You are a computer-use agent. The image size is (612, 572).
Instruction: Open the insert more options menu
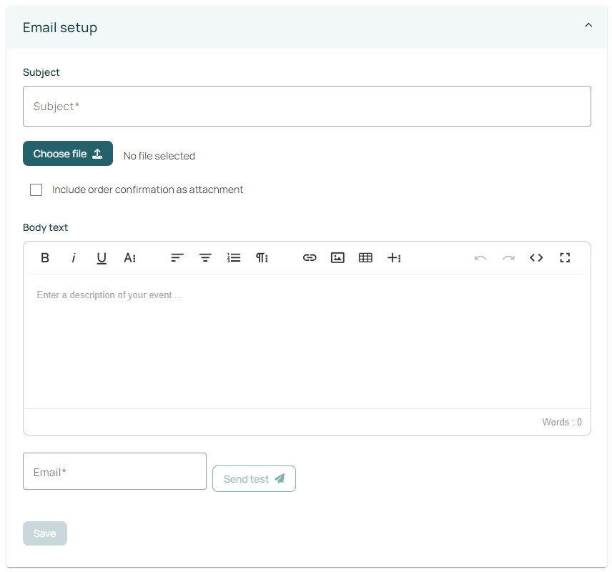(x=394, y=258)
